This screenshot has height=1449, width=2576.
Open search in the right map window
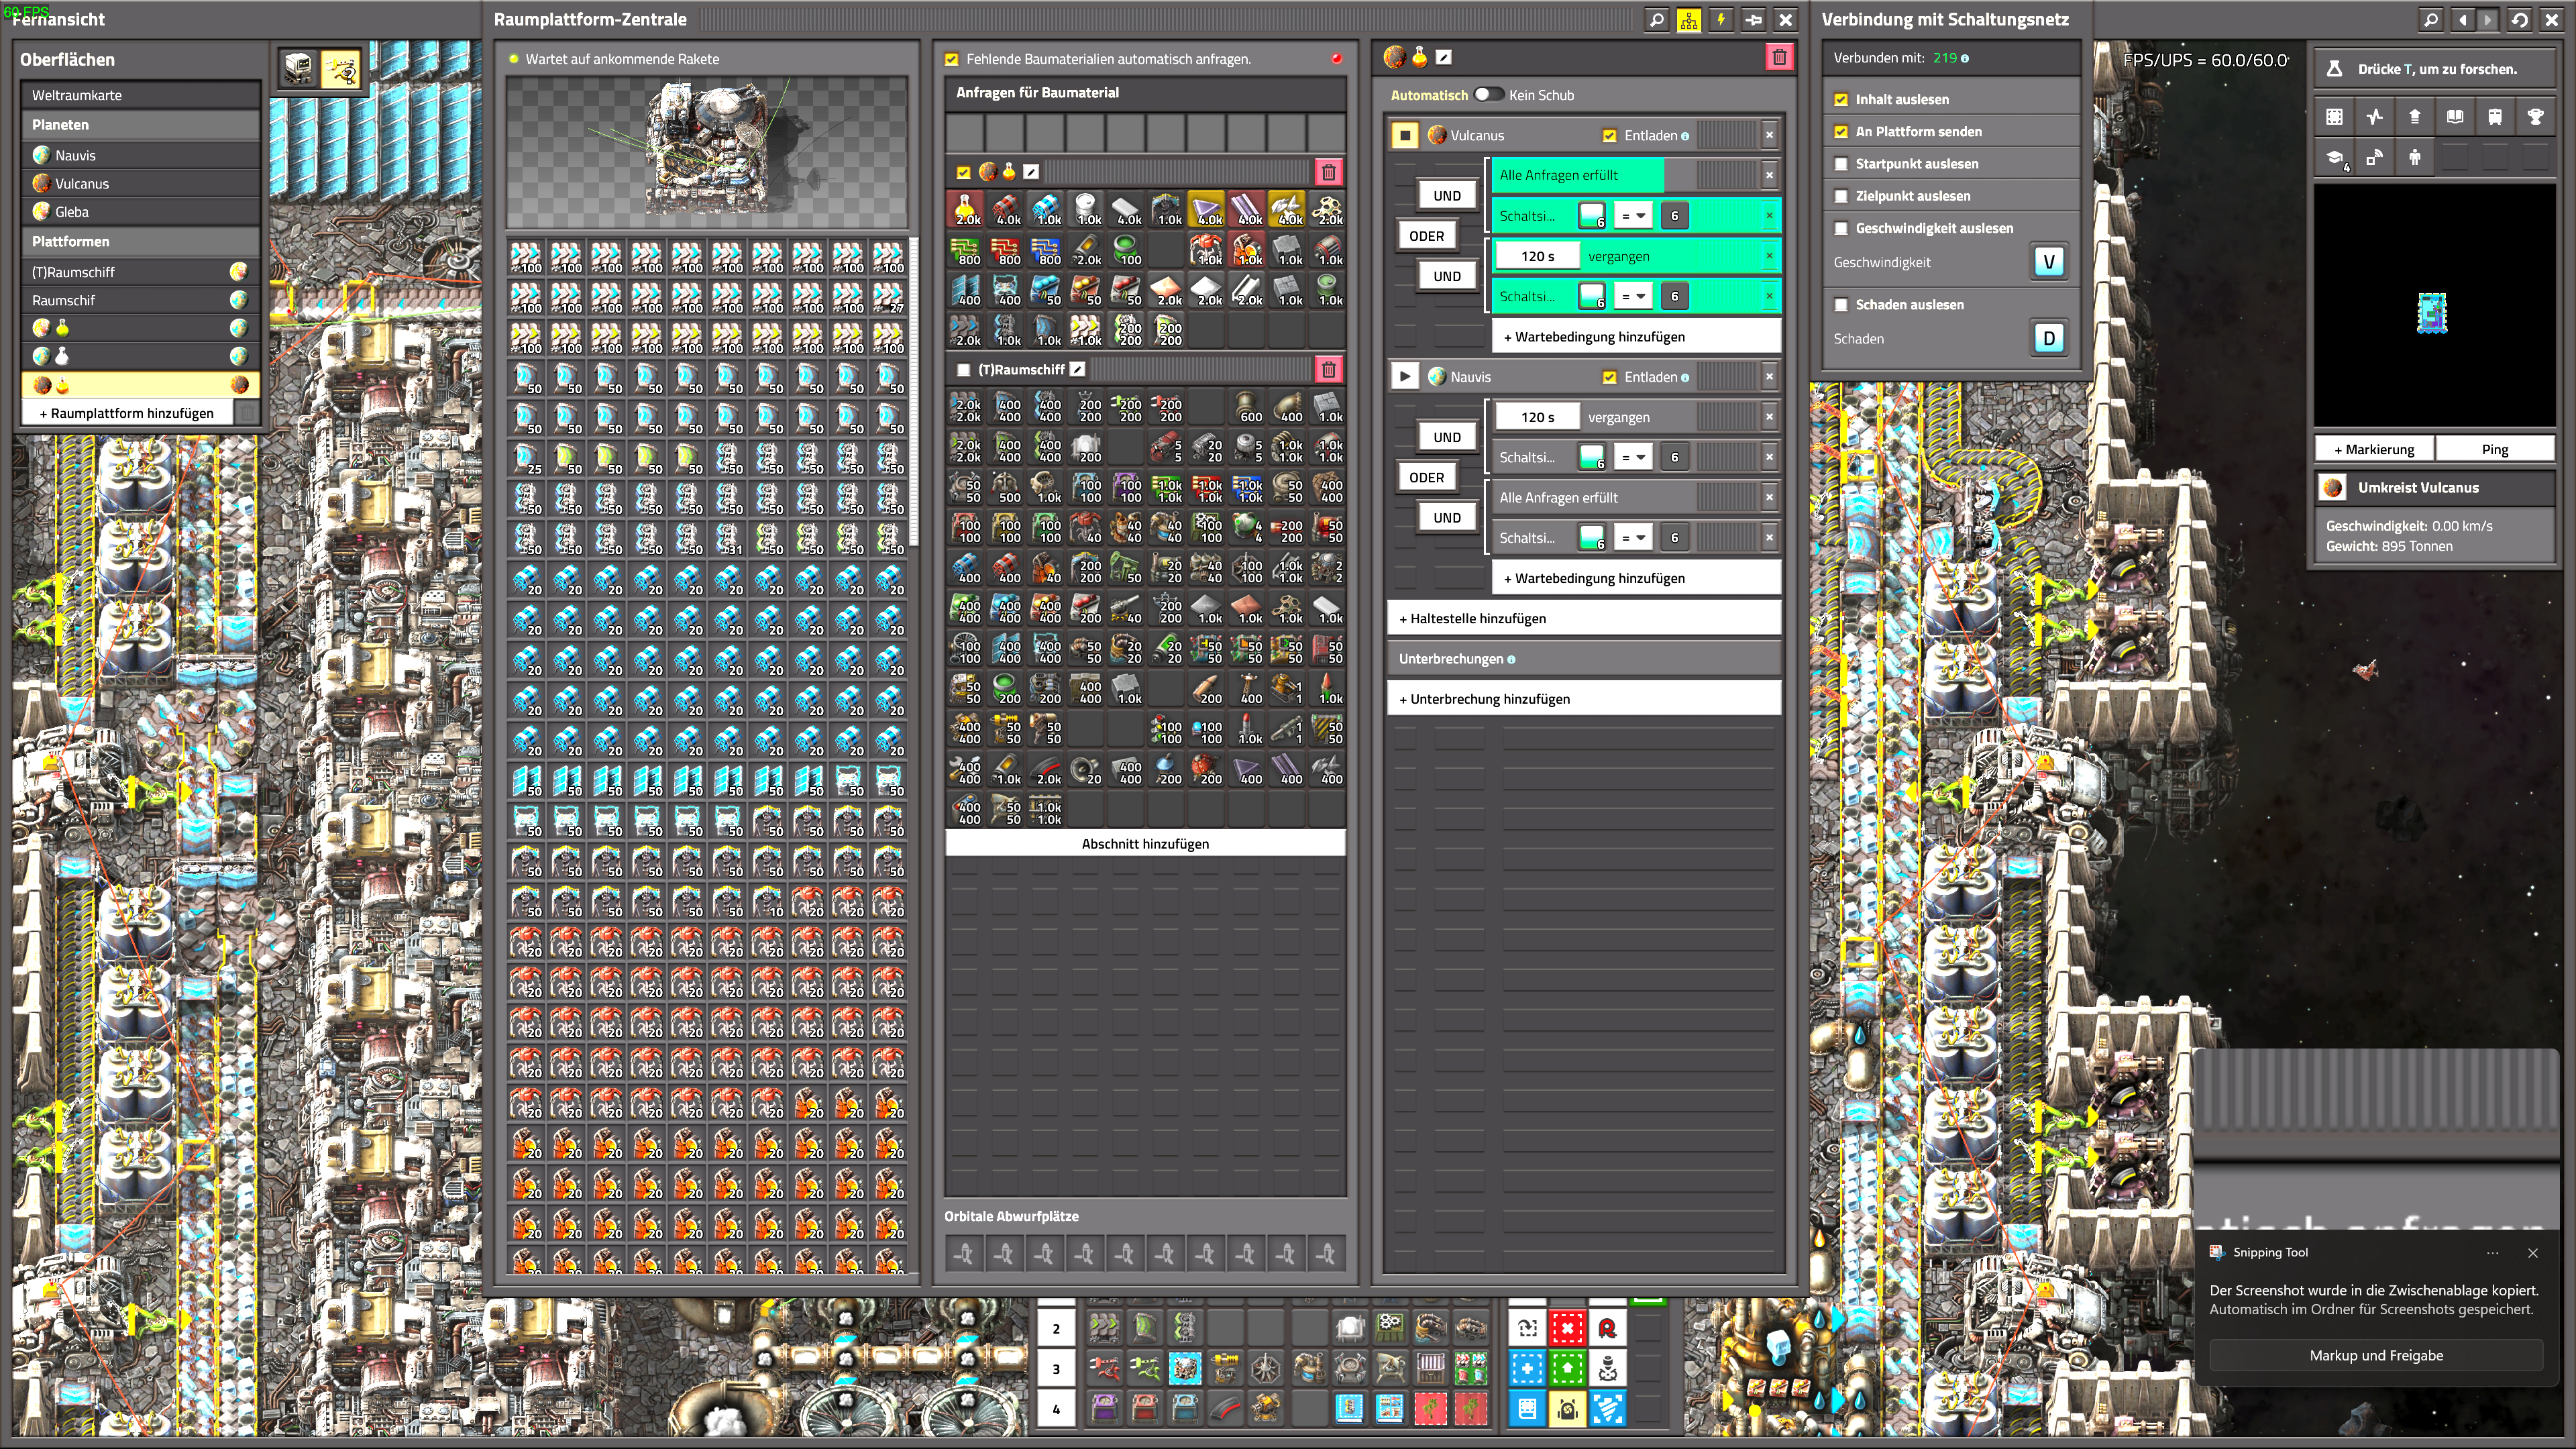tap(2431, 19)
